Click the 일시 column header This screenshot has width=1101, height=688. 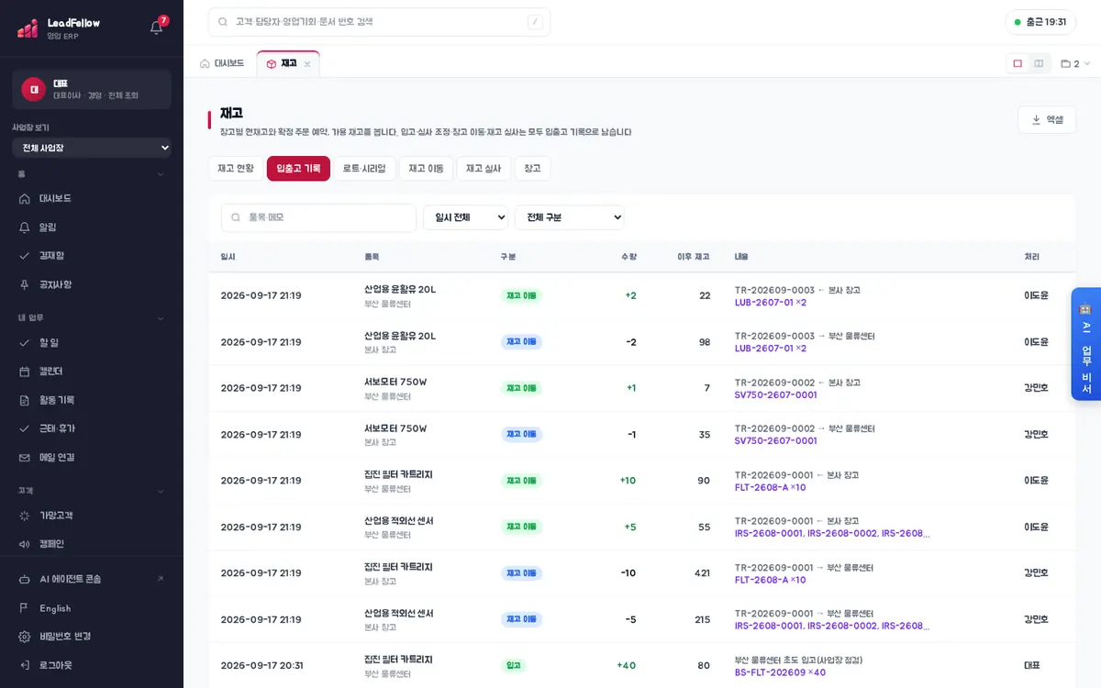tap(228, 257)
